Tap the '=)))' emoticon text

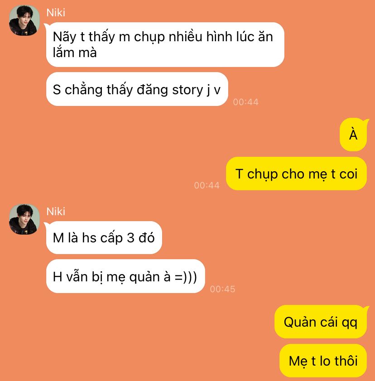186,277
